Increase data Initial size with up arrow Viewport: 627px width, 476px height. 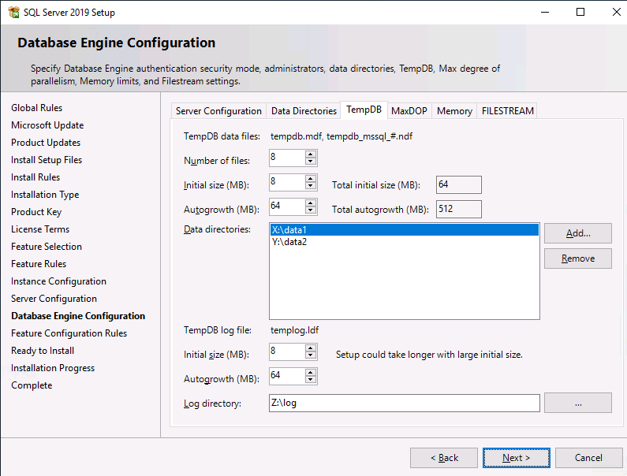pos(311,178)
